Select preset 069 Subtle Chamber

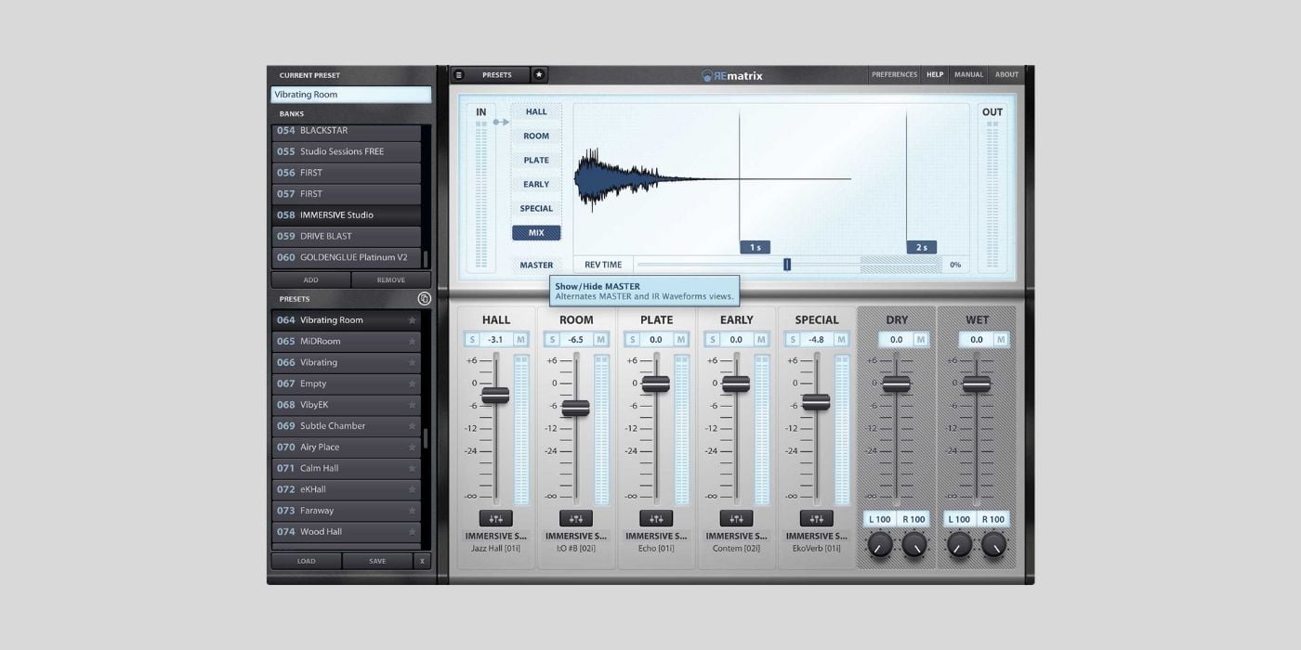click(x=346, y=425)
